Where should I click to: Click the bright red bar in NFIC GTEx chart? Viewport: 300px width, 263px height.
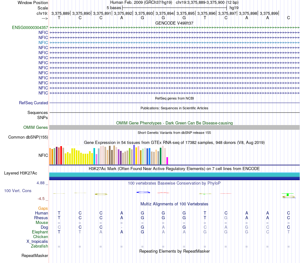(61, 155)
